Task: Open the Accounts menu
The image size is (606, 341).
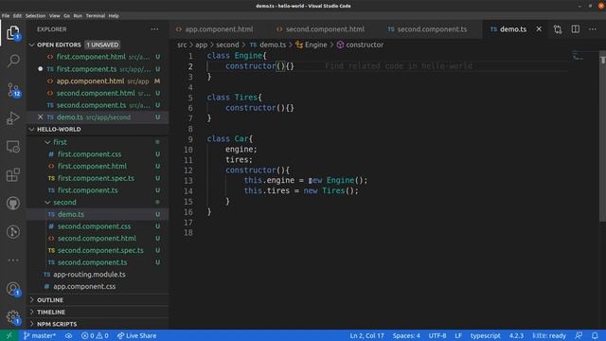Action: tap(13, 289)
